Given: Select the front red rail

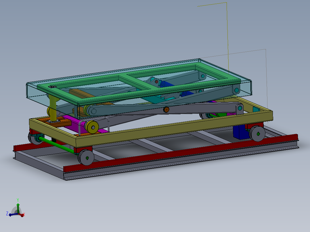Looking at the screenshot, I should [181, 153].
